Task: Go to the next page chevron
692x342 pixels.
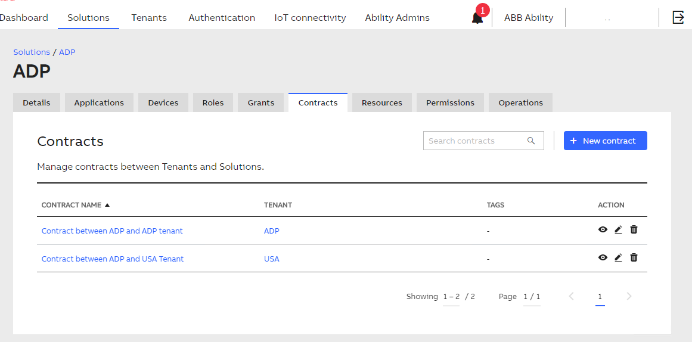Action: (629, 296)
